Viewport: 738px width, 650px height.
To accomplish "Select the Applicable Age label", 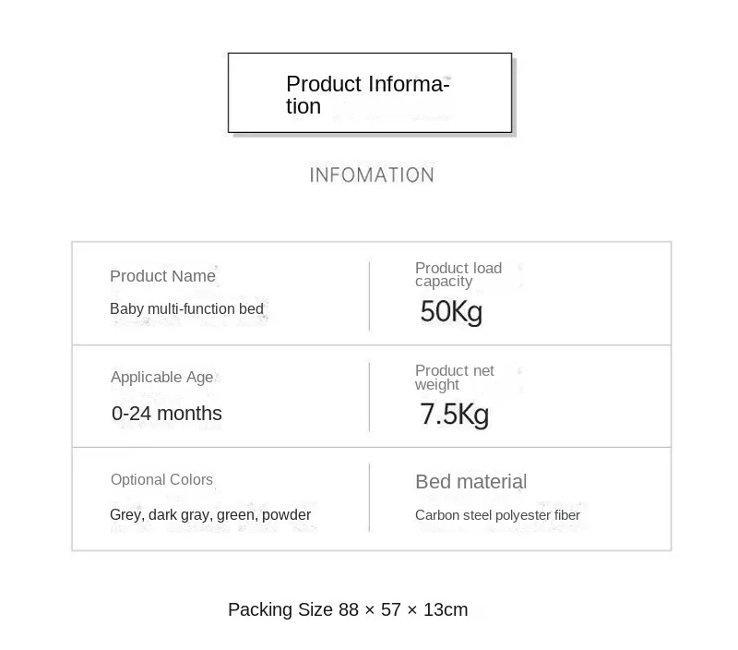I will [162, 377].
